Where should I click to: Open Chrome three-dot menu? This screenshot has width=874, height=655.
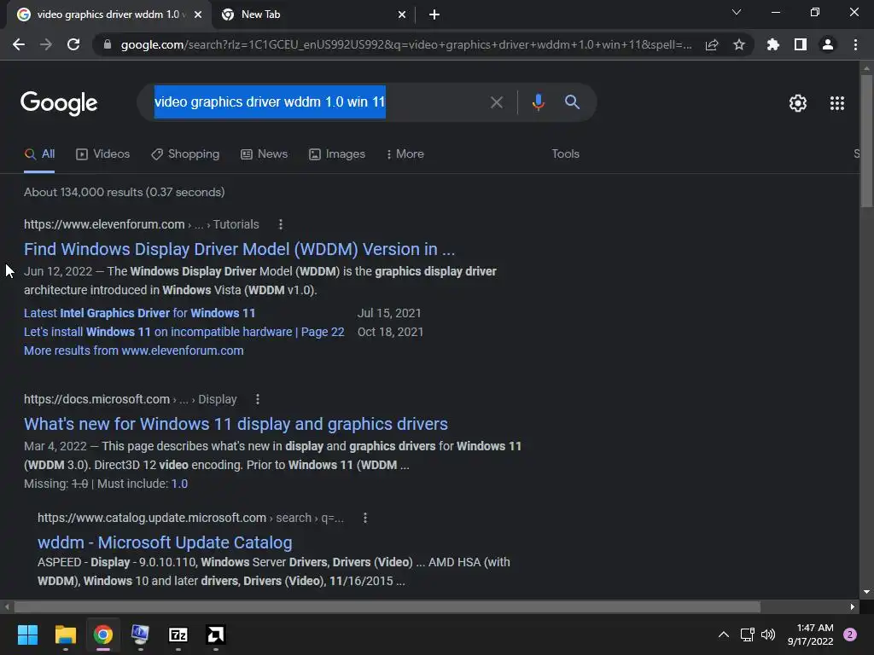coord(855,44)
